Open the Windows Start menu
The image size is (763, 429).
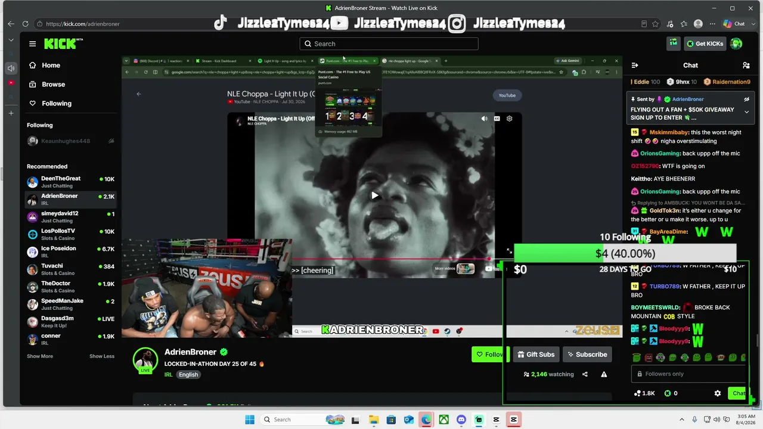[250, 419]
